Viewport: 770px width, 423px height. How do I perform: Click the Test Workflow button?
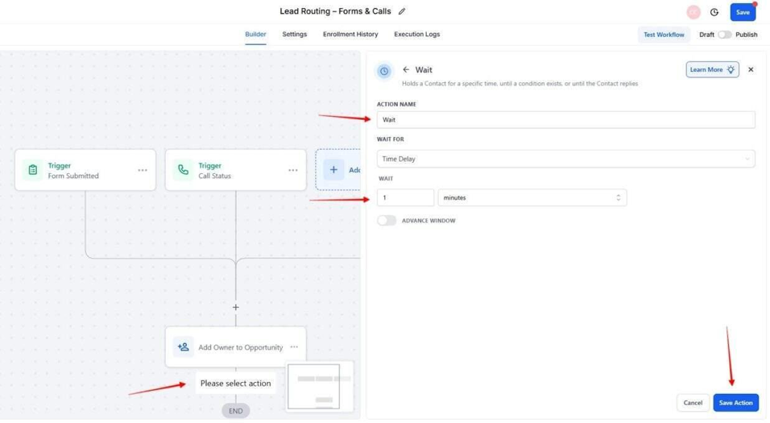click(x=664, y=35)
